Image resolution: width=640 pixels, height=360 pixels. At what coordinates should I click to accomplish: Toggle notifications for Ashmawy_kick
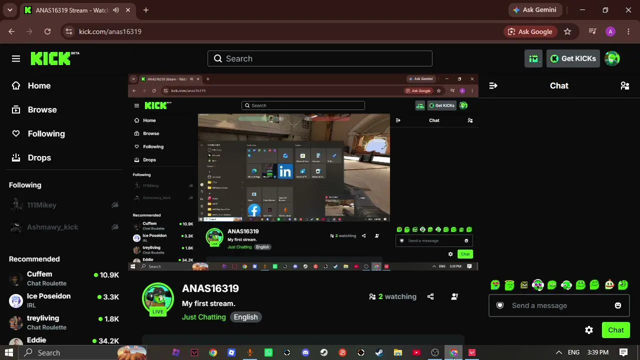coord(115,227)
